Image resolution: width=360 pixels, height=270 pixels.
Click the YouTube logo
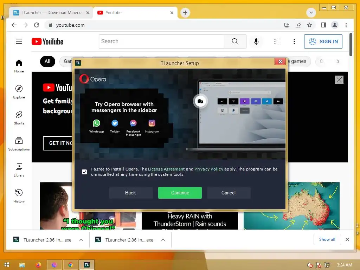coord(47,41)
